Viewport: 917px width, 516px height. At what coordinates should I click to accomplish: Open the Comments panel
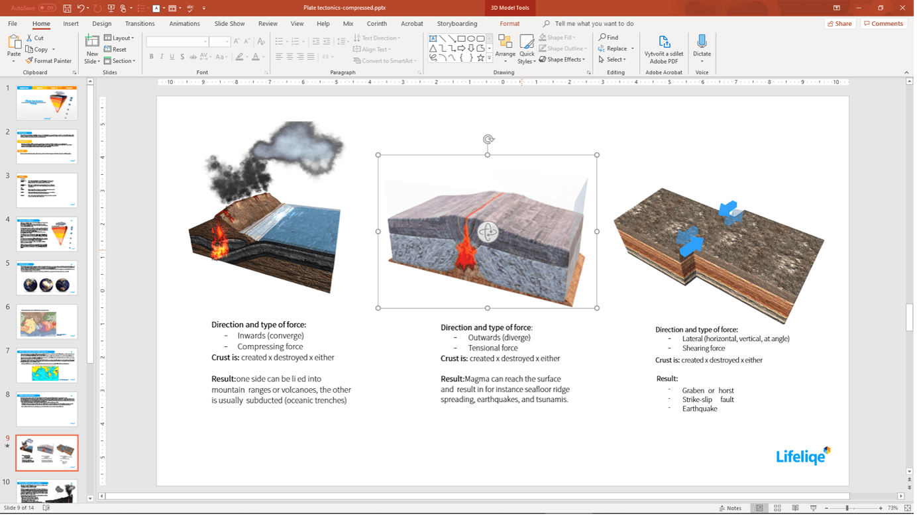[883, 23]
